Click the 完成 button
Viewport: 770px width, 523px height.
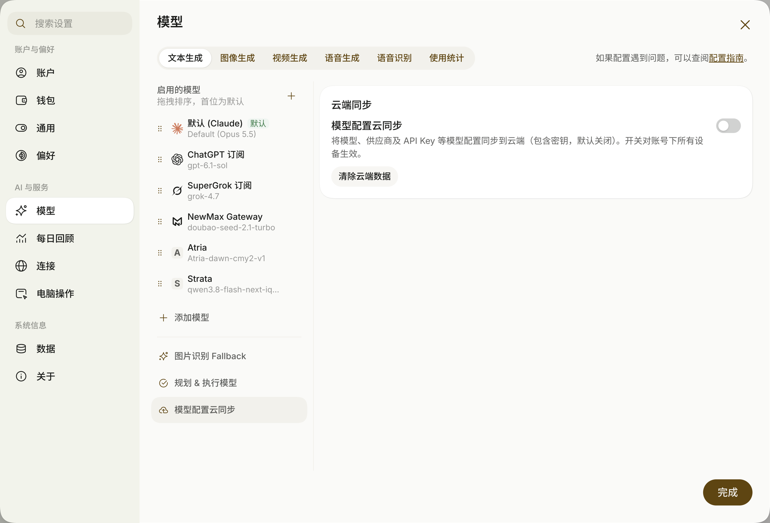pyautogui.click(x=728, y=492)
